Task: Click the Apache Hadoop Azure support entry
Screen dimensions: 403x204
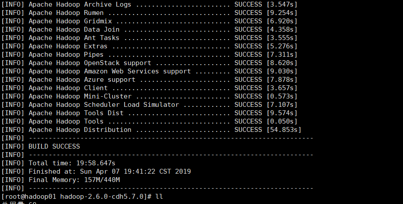Action: (149, 80)
